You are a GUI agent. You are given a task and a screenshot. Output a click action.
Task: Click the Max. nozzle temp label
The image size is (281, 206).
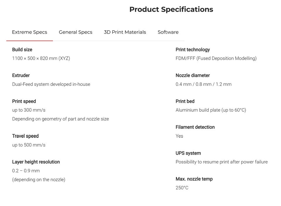click(194, 179)
